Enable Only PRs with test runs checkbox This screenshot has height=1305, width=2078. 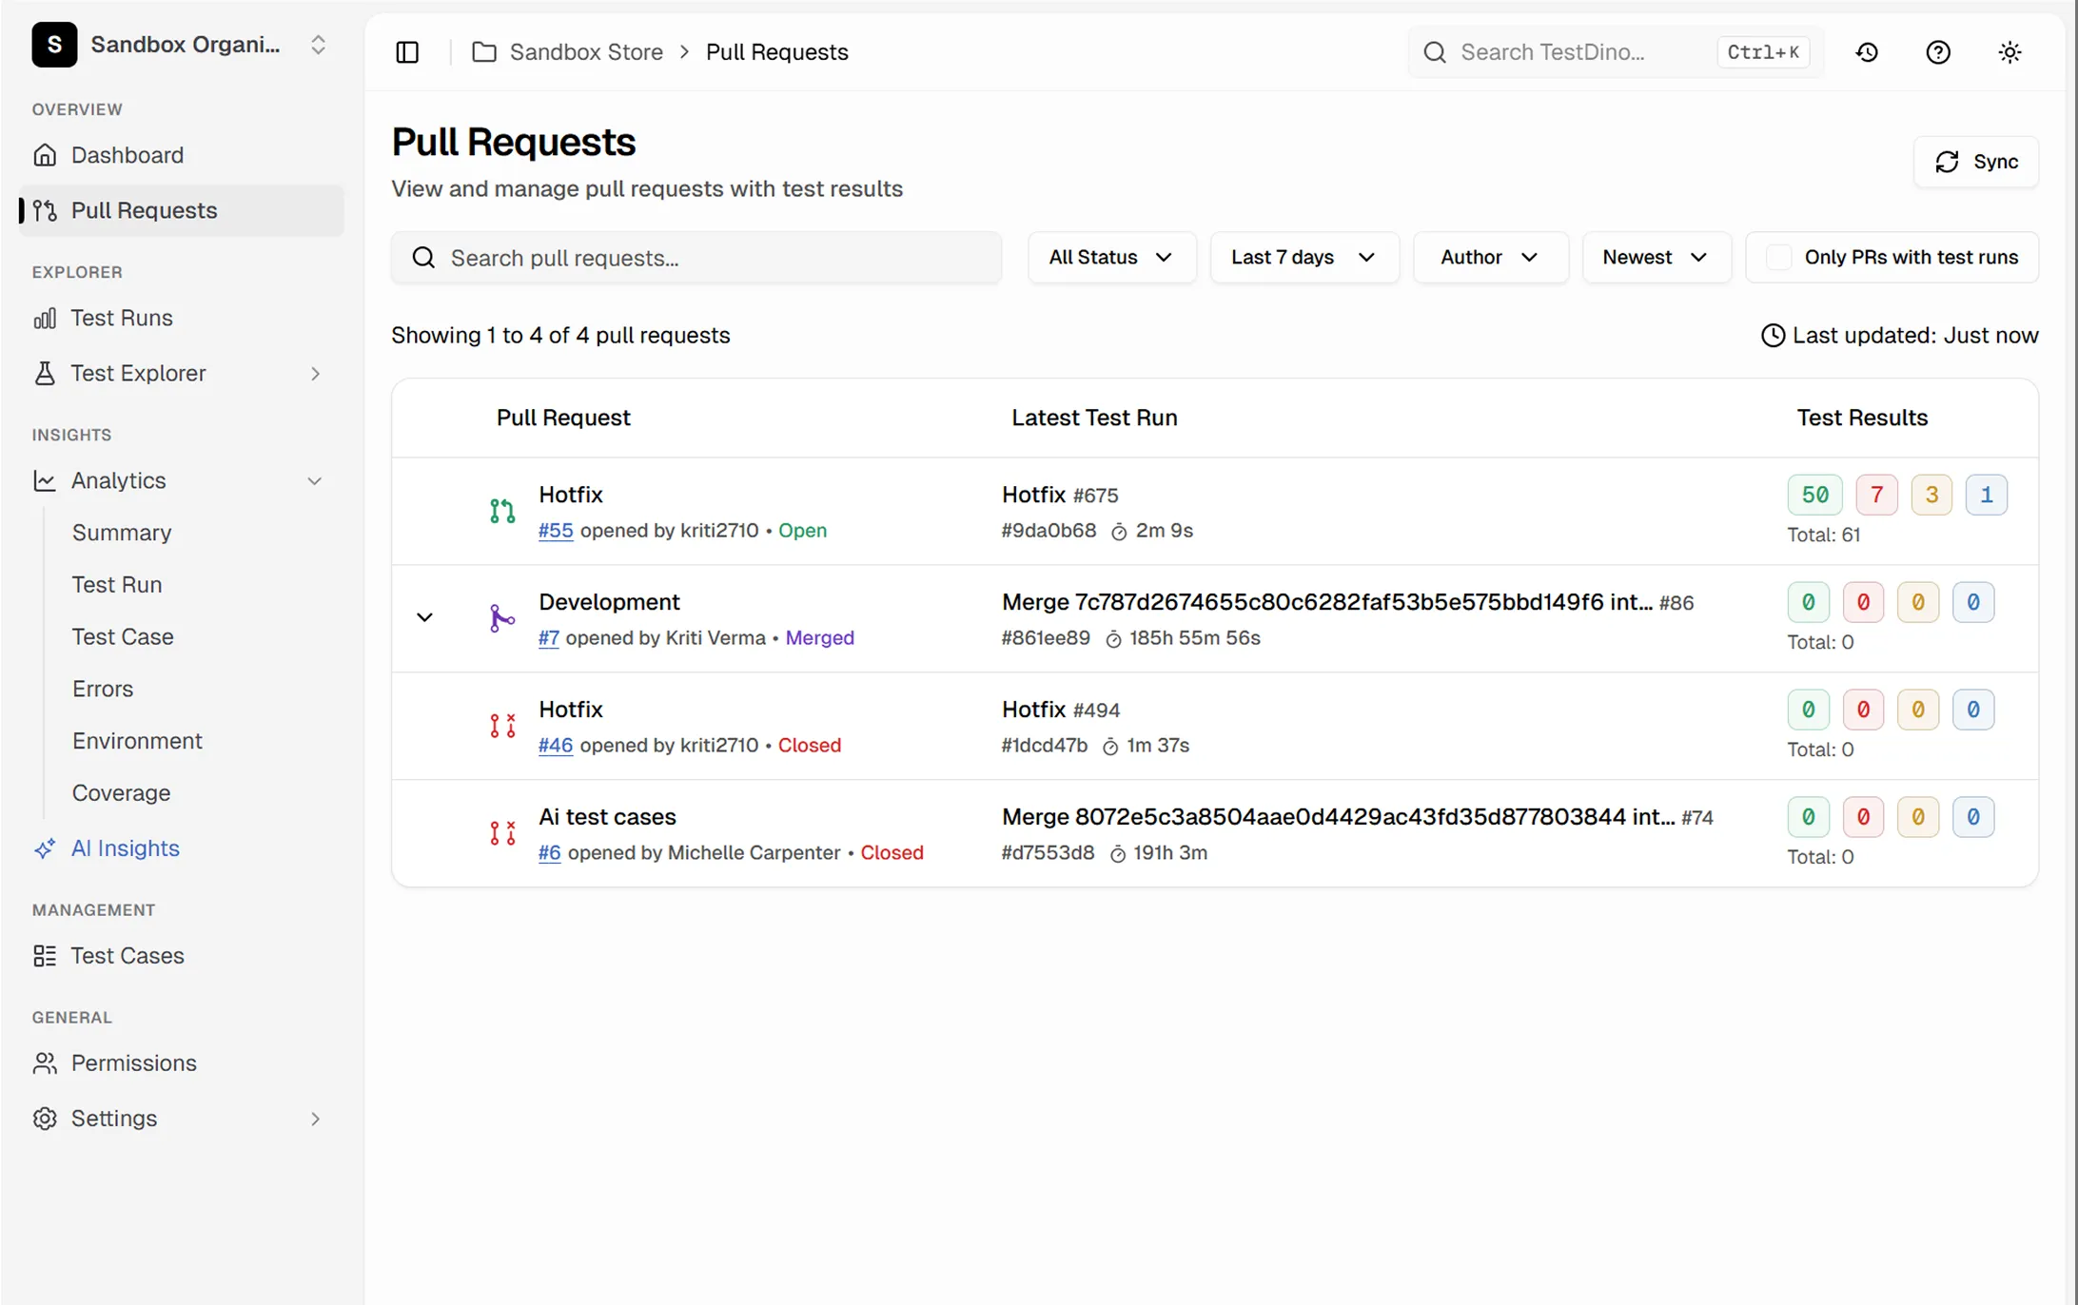(x=1778, y=258)
